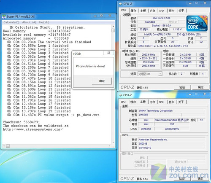The width and height of the screenshot is (211, 183).
Task: Click the 验证 button in top CPU-Z window
Action: (x=182, y=87)
